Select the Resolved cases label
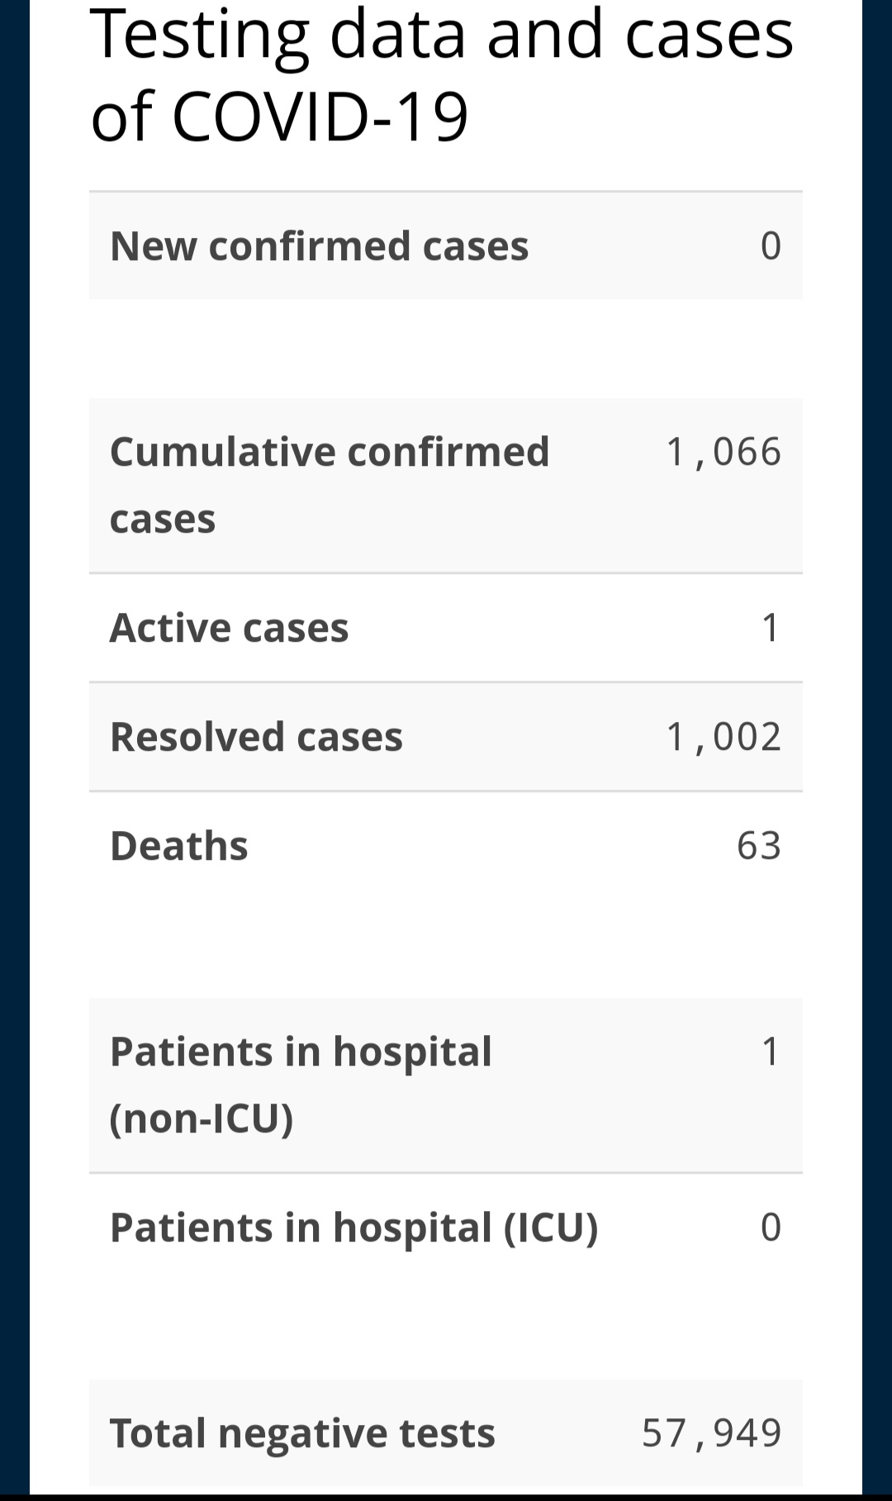892x1501 pixels. coord(256,737)
